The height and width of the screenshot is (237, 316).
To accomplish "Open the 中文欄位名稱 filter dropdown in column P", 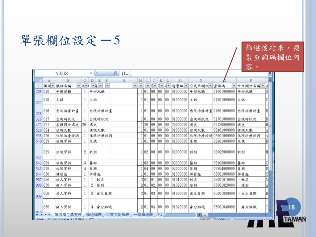I will (263, 86).
